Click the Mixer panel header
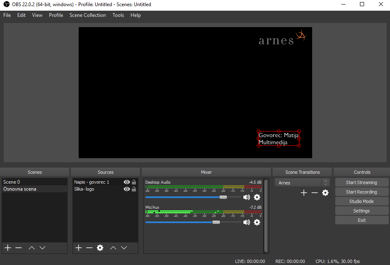Image resolution: width=390 pixels, height=265 pixels. point(206,172)
